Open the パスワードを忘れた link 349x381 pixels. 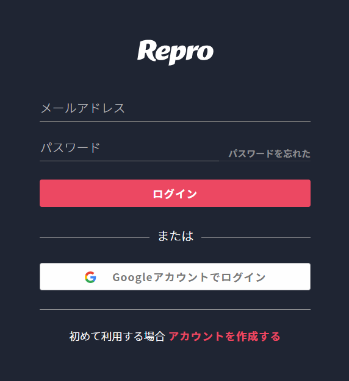(x=269, y=153)
